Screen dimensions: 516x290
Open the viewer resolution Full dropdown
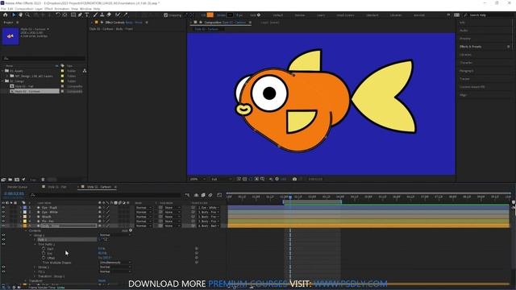221,179
